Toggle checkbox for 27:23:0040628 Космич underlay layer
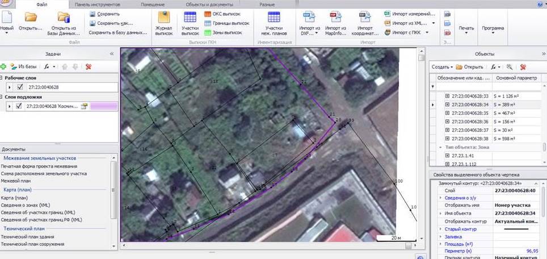 point(20,106)
